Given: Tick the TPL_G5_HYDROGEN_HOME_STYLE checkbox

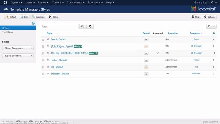Looking at the screenshot, I should pos(43,53).
